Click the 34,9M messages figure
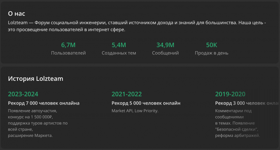This screenshot has height=150, width=280. click(x=165, y=45)
